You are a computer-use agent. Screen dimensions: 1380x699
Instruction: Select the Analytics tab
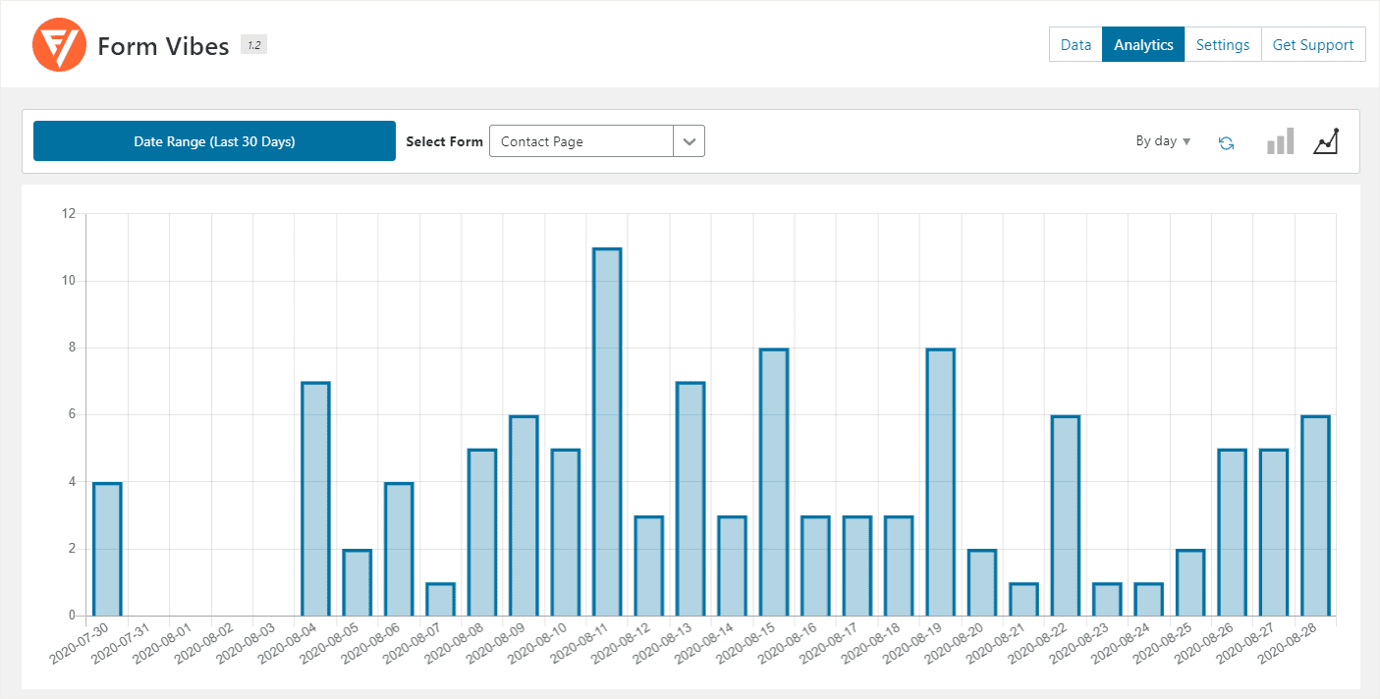tap(1143, 45)
